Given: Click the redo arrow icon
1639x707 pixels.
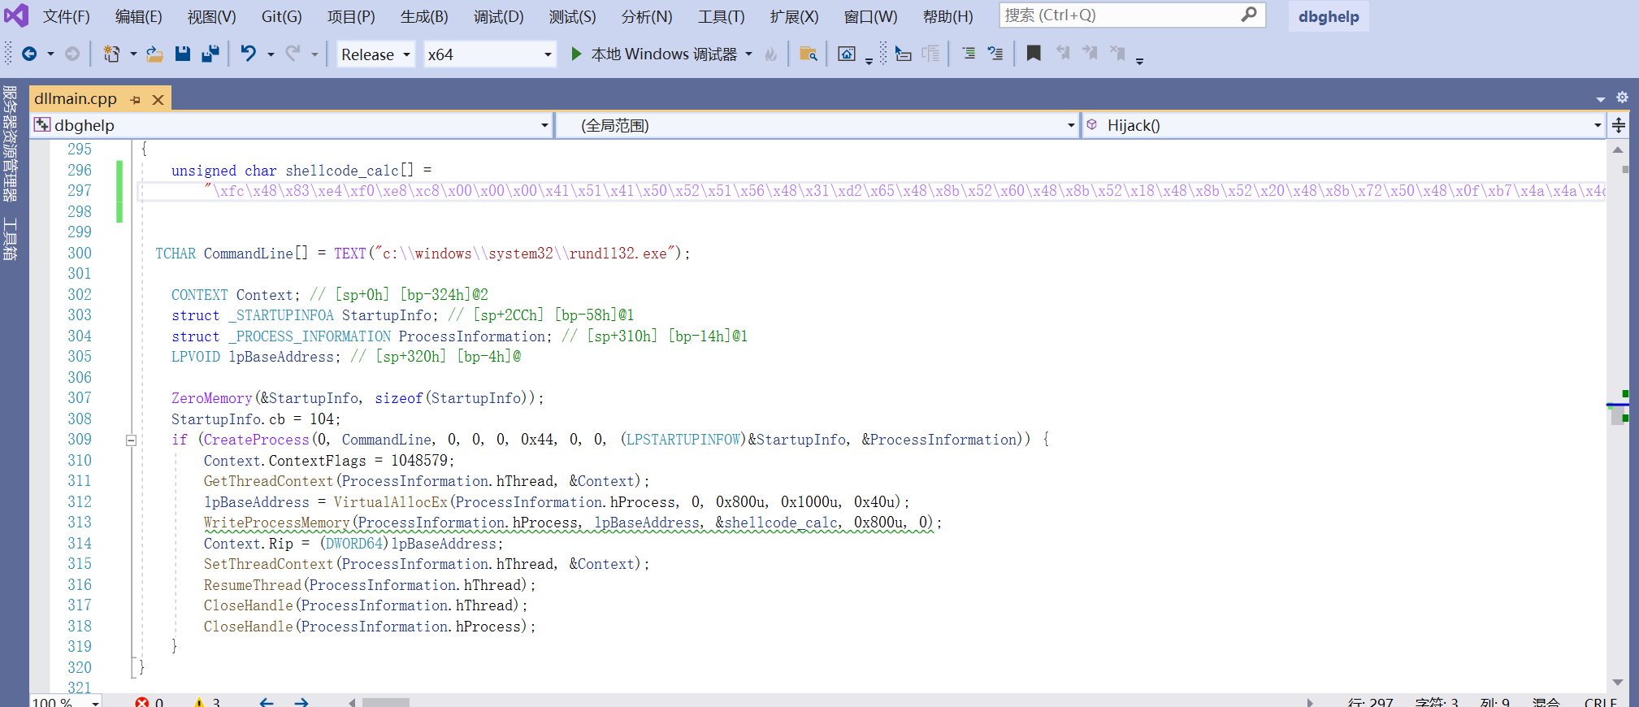Looking at the screenshot, I should pyautogui.click(x=293, y=54).
